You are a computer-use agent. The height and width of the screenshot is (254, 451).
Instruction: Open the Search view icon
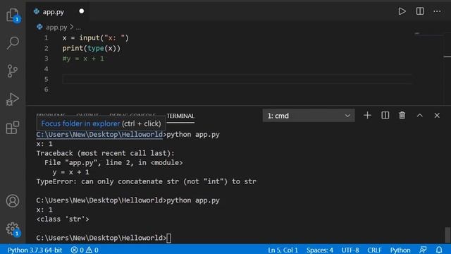(x=13, y=42)
